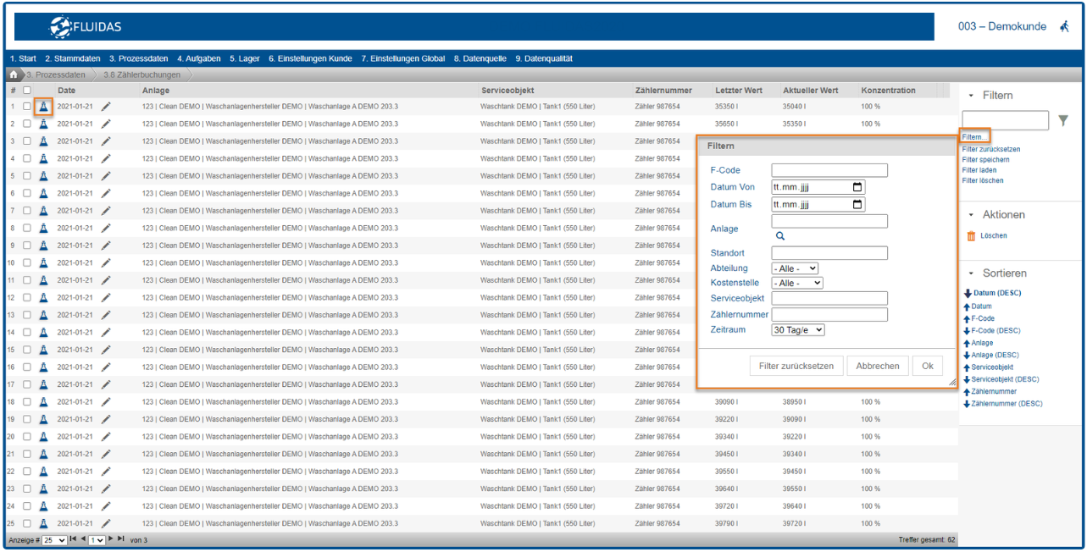The image size is (1087, 552).
Task: Collapse the Sortieren panel section
Action: point(971,273)
